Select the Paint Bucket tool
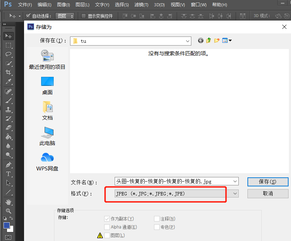The width and height of the screenshot is (291, 241). (8, 137)
